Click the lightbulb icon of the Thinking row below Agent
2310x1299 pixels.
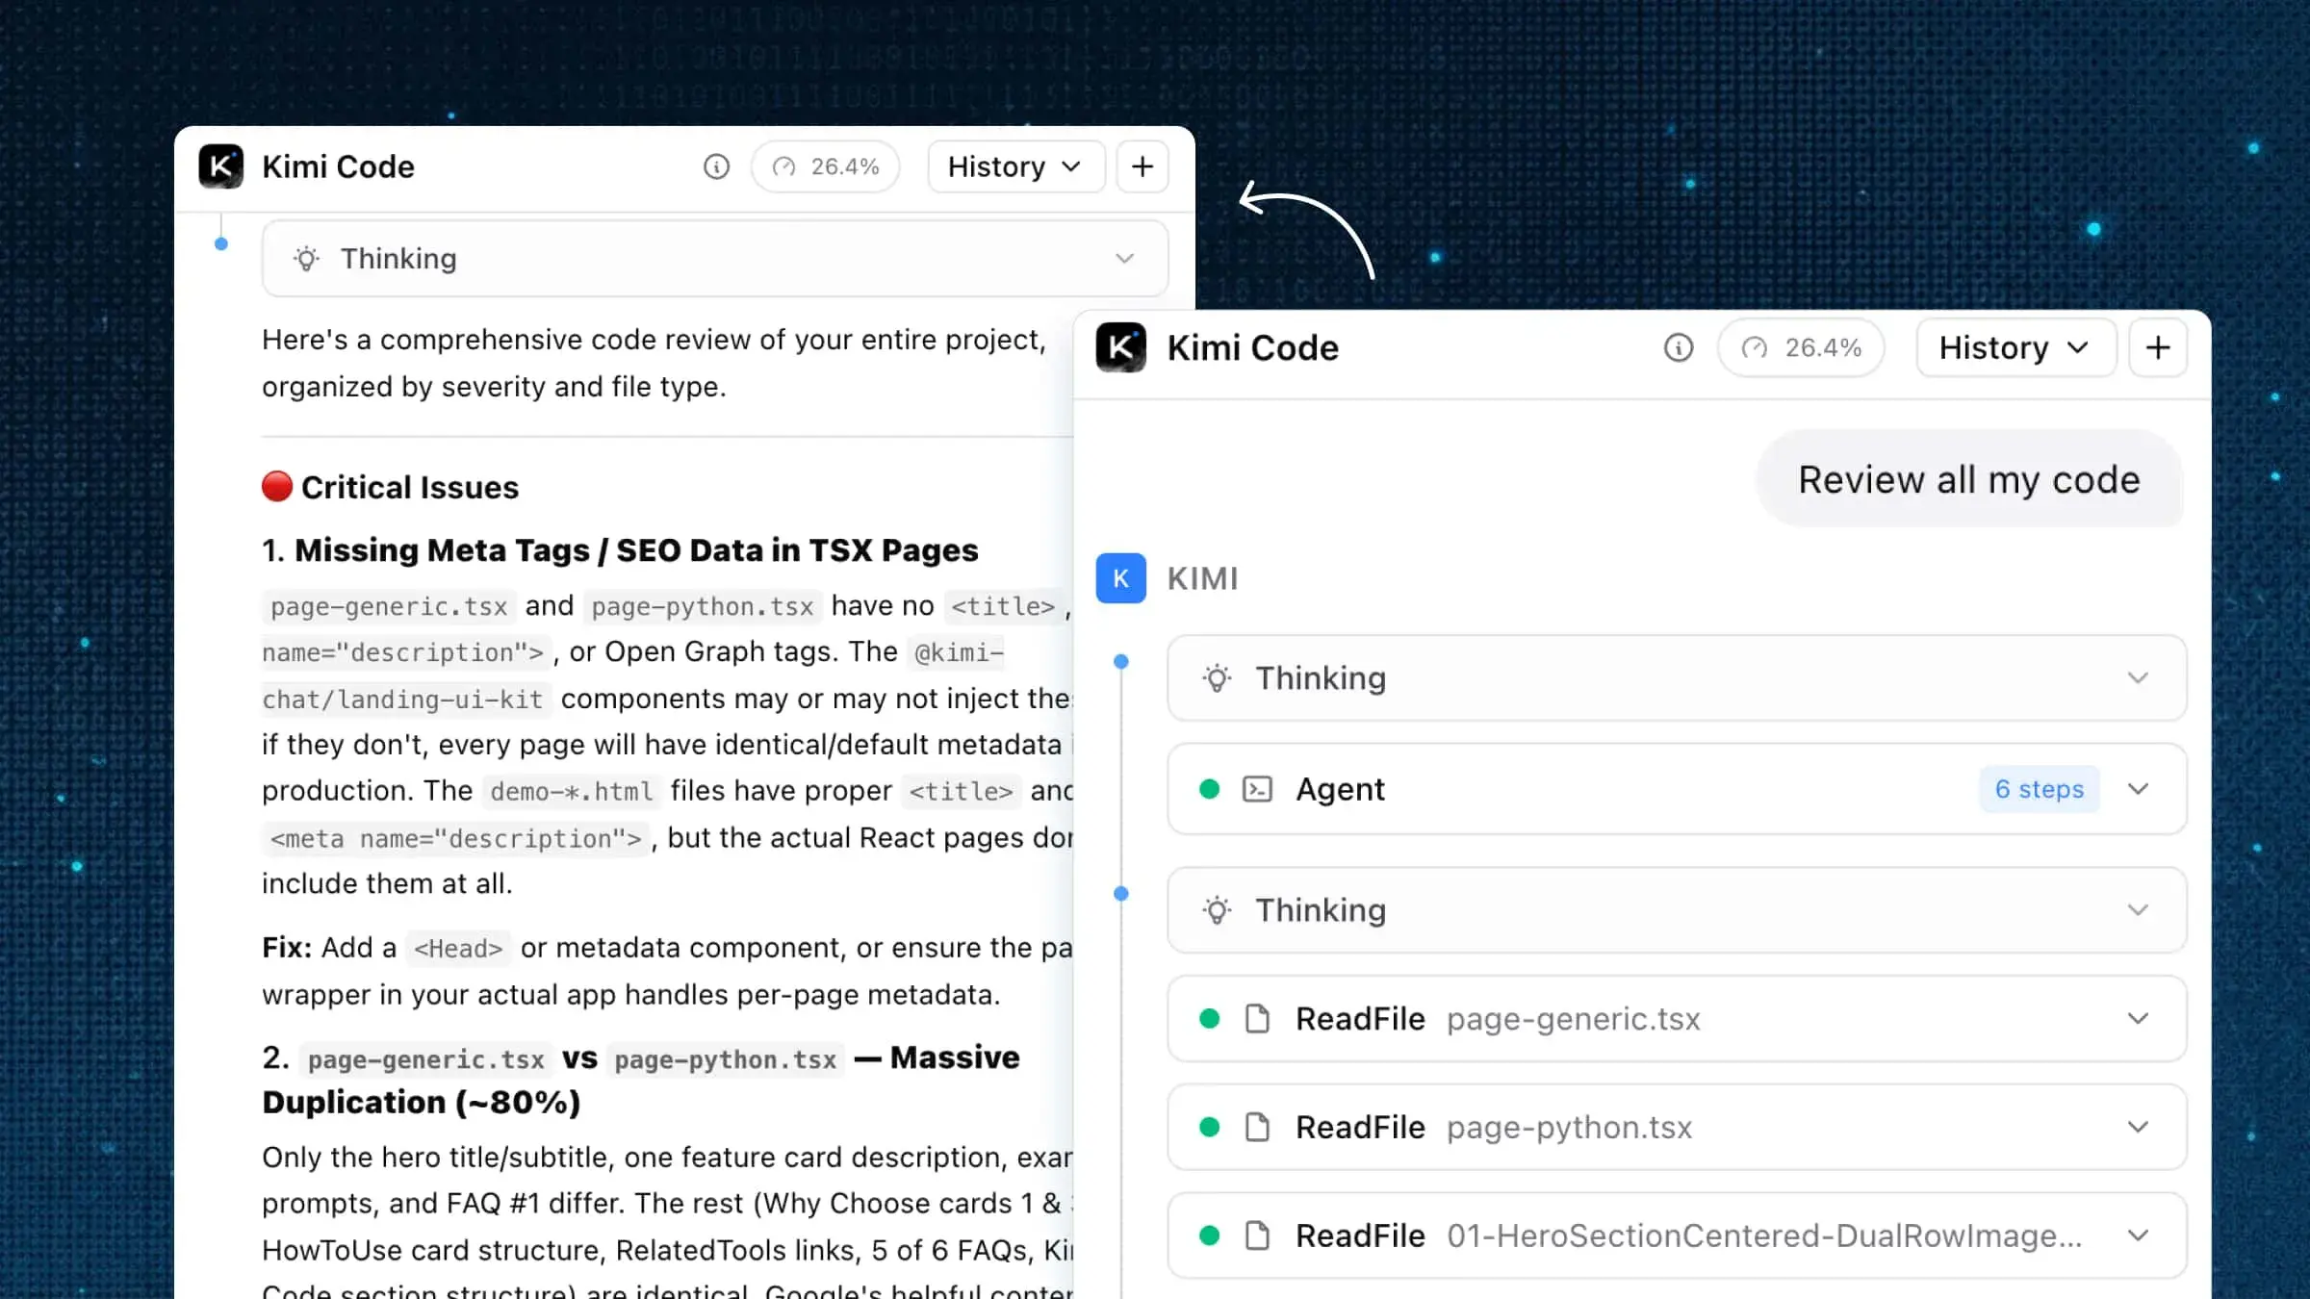pos(1217,910)
